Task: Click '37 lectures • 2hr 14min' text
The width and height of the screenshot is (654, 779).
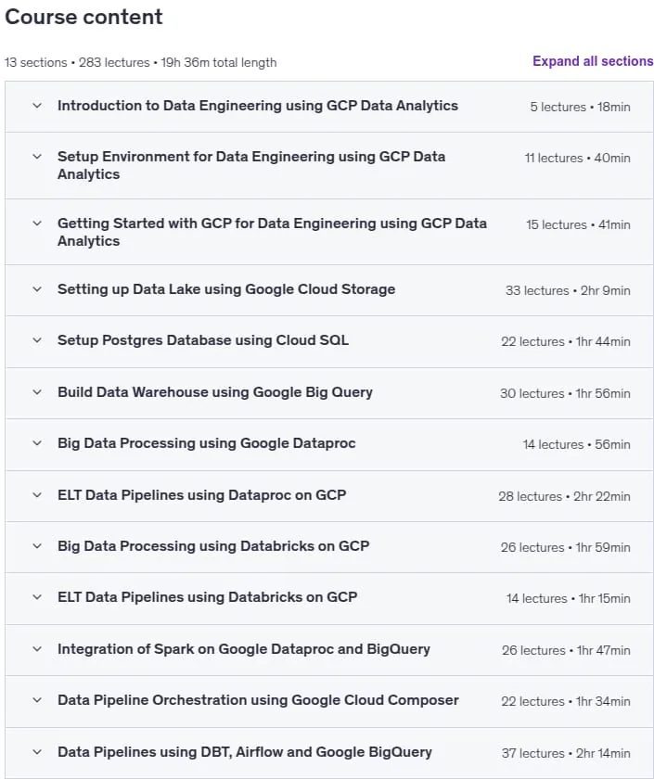Action: tap(566, 753)
